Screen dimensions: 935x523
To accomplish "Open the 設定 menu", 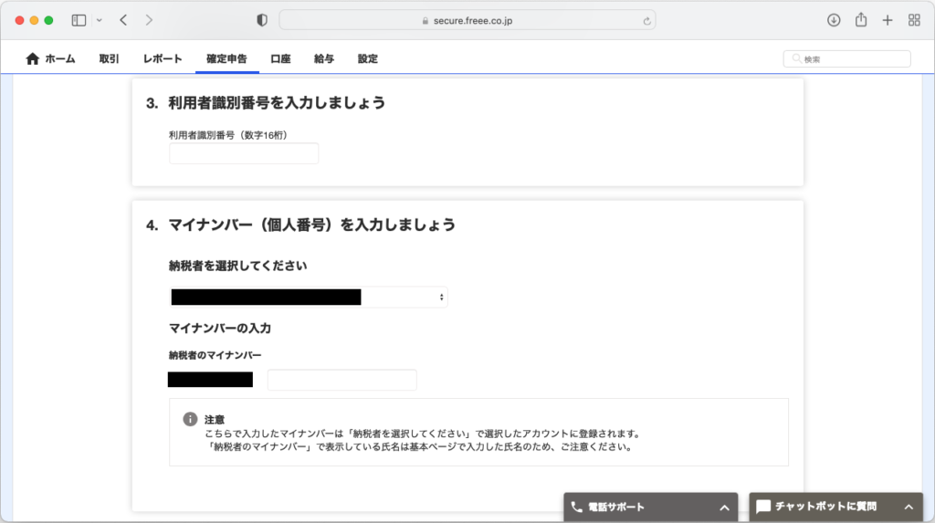I will tap(367, 58).
